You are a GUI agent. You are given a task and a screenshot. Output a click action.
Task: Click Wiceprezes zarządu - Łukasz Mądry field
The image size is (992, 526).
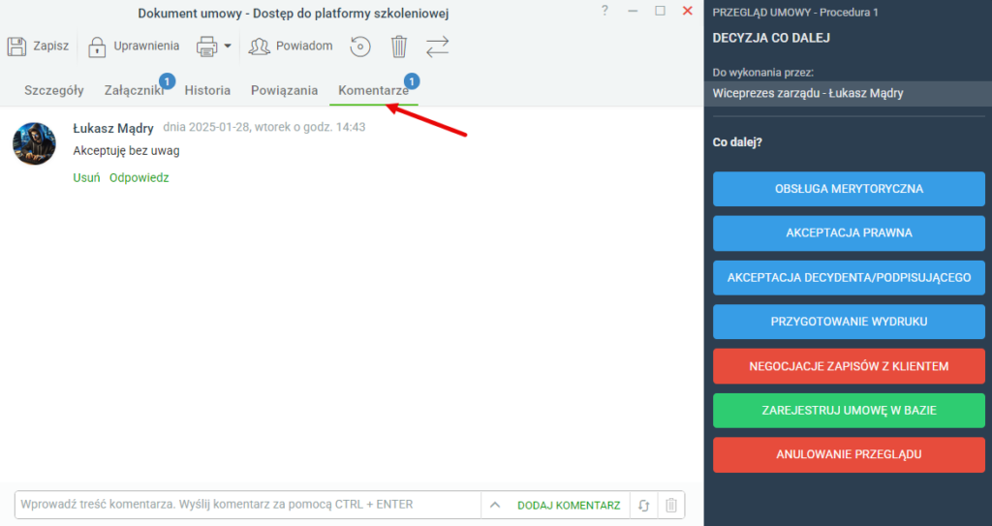(x=848, y=94)
